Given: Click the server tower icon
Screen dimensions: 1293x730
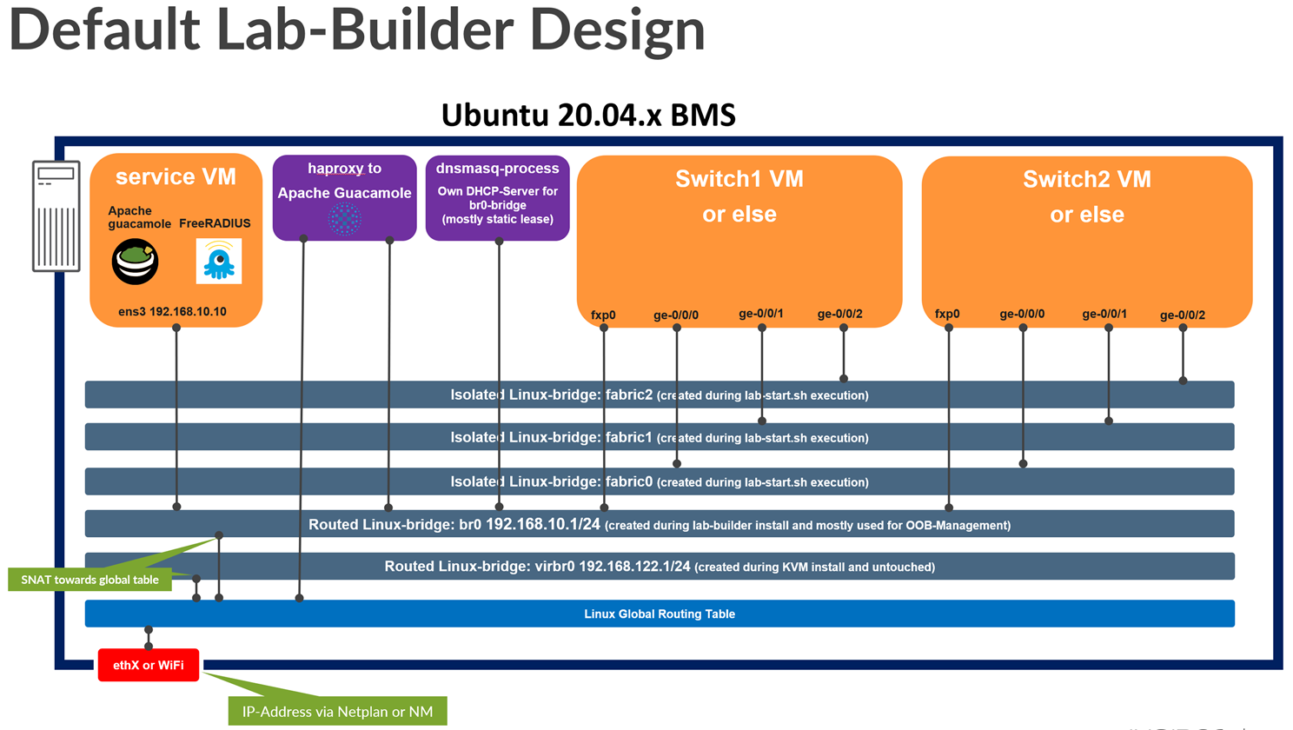Looking at the screenshot, I should 56,216.
